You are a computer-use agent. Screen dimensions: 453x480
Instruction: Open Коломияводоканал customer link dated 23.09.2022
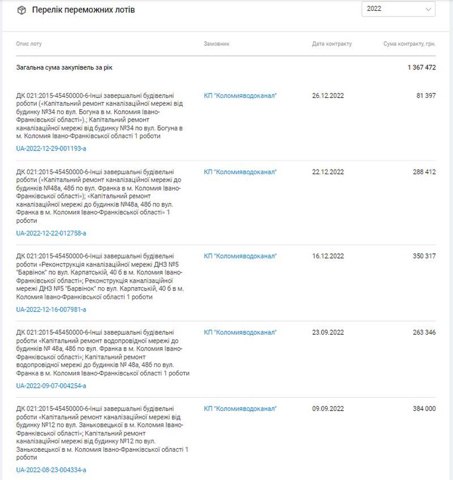point(240,332)
